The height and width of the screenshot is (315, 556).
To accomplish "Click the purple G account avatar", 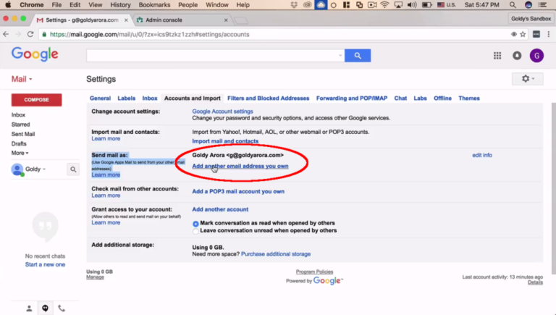I will tap(536, 56).
